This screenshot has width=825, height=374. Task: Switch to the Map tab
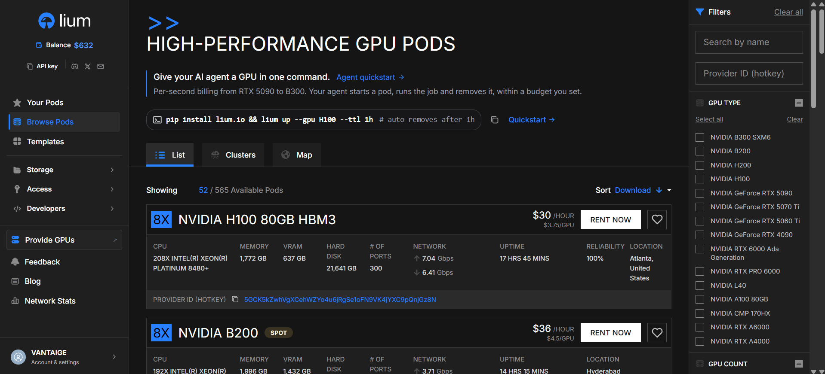pyautogui.click(x=297, y=155)
